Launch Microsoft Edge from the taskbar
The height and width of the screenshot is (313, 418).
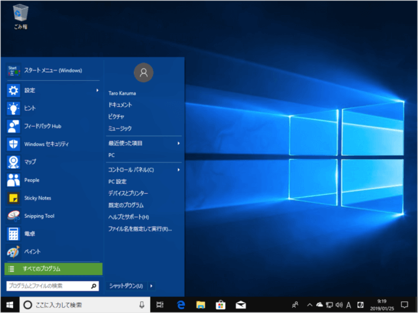(181, 305)
